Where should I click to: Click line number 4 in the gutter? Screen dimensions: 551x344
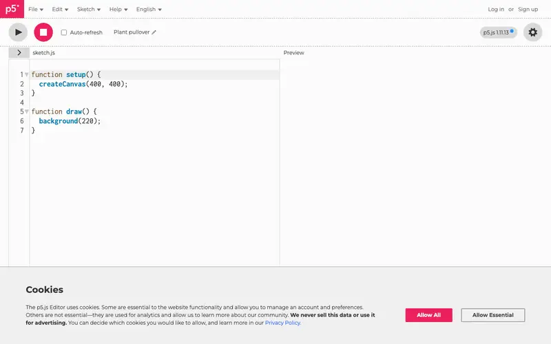[x=22, y=103]
